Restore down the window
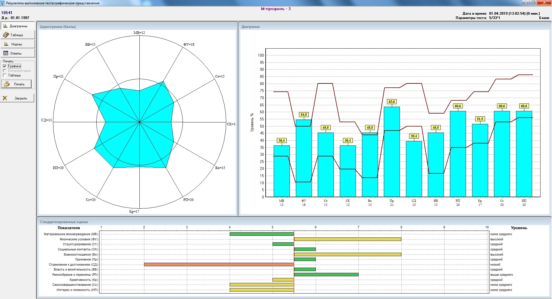This screenshot has height=299, width=552. pyautogui.click(x=533, y=3)
